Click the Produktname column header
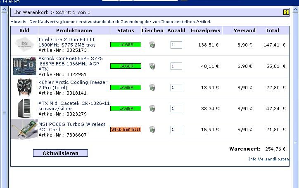Viewport: 299px width, 188px height. 74,30
